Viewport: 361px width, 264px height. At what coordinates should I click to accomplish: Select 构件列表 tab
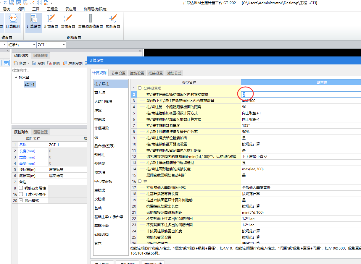click(x=21, y=56)
